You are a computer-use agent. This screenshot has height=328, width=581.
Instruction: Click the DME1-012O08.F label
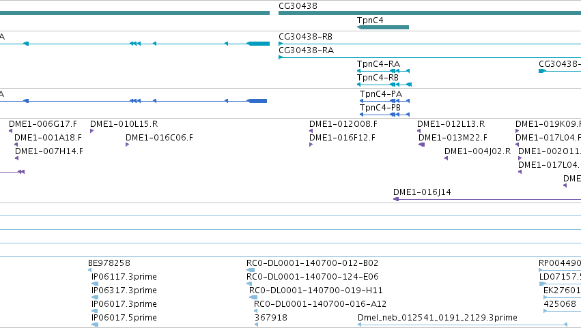point(343,124)
